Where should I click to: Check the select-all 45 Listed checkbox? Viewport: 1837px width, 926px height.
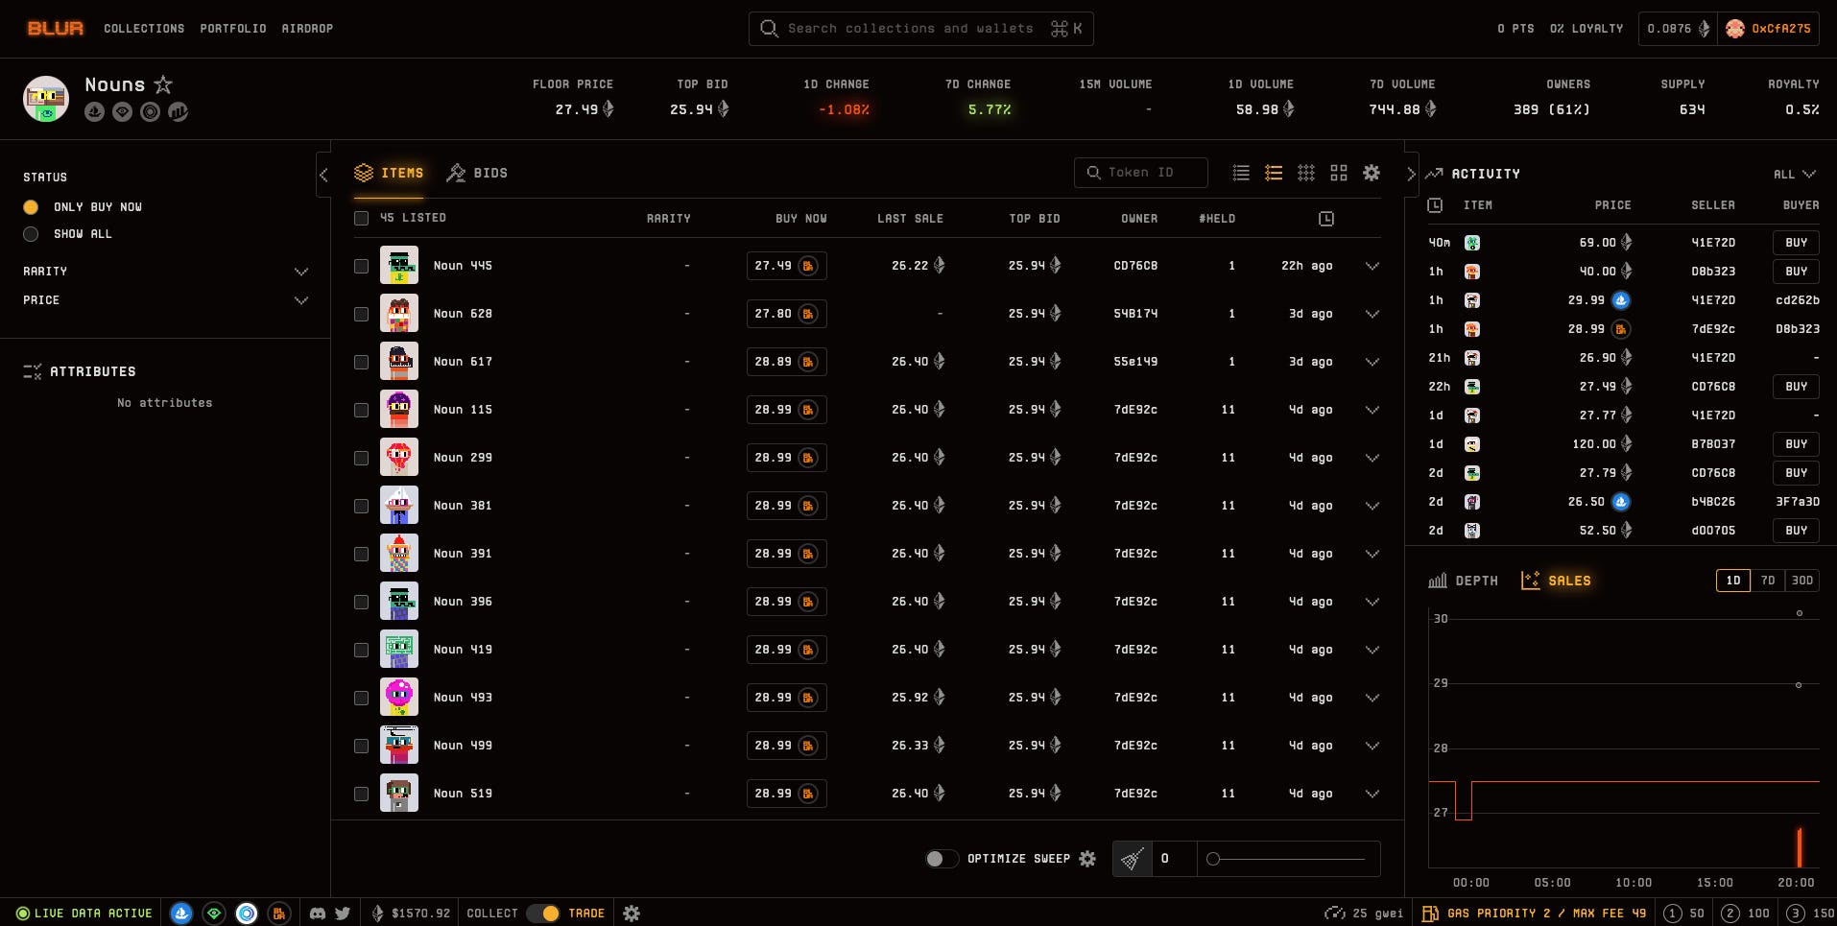tap(361, 219)
